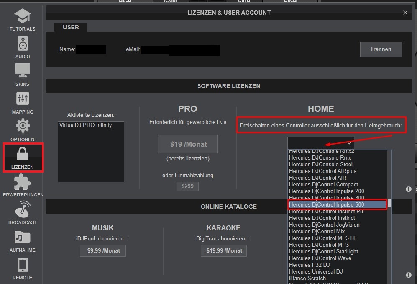Select the Lizenzen padlock icon

[x=22, y=154]
